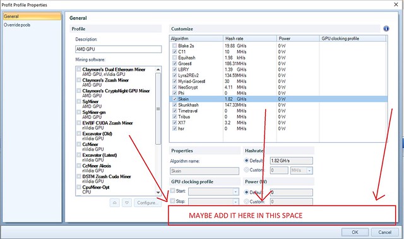Click the Configure... button
This screenshot has width=404, height=239.
tap(147, 202)
